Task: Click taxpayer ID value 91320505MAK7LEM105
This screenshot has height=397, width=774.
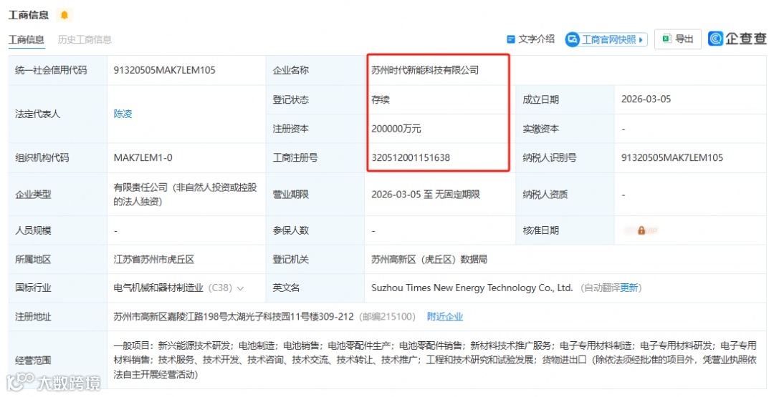Action: tap(672, 157)
